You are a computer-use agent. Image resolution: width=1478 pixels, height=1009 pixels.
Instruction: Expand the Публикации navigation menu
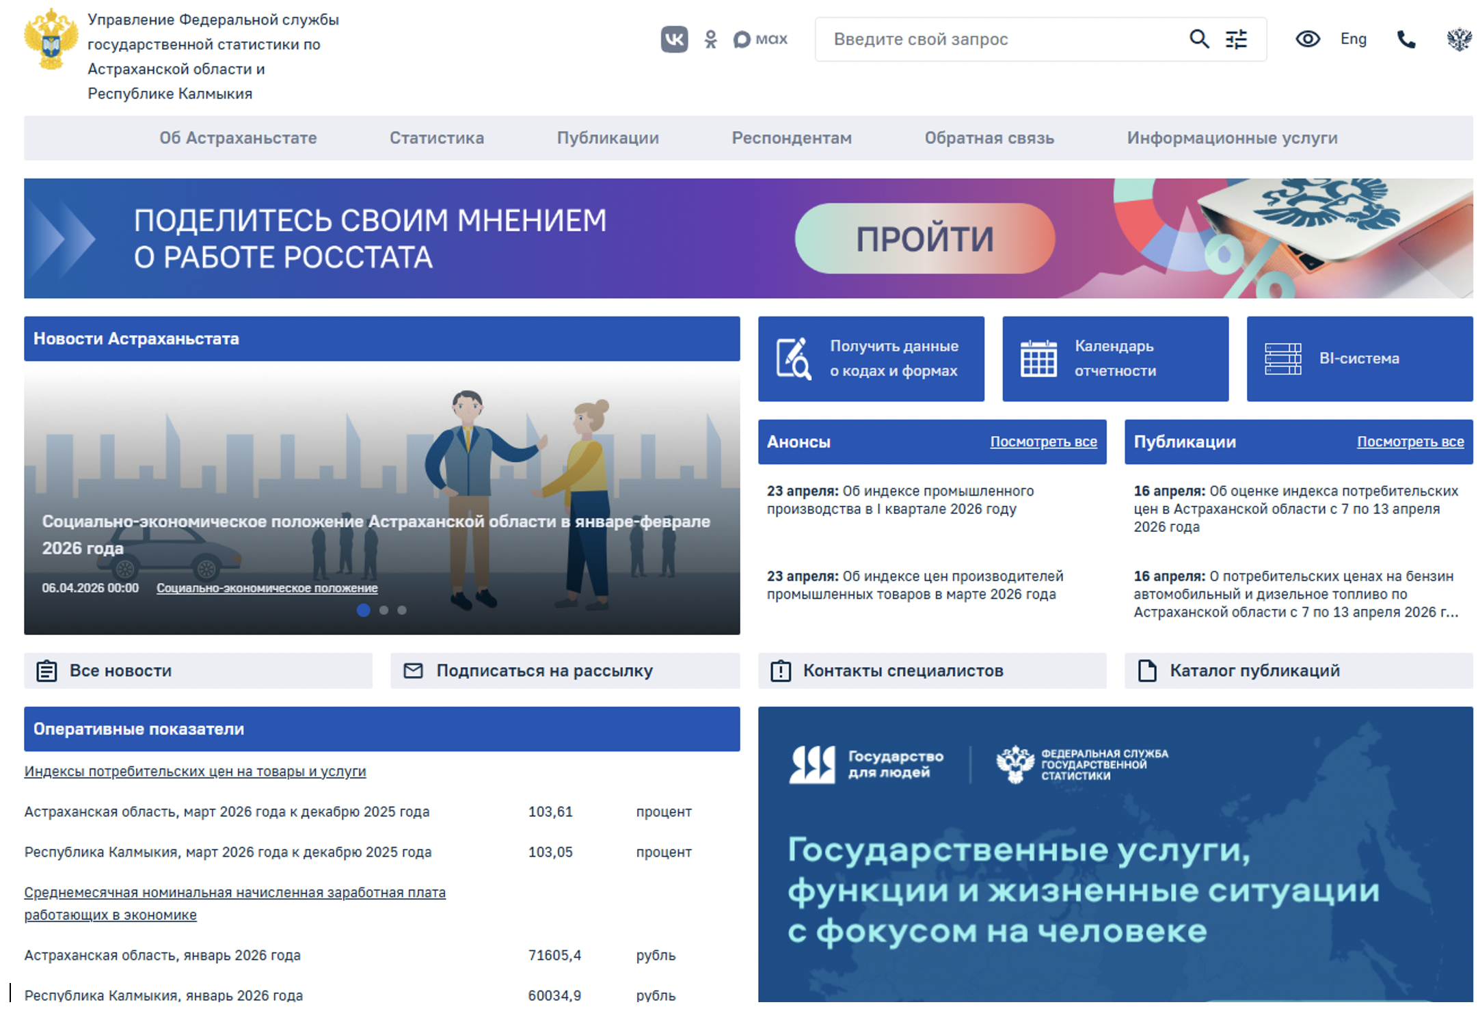[607, 138]
